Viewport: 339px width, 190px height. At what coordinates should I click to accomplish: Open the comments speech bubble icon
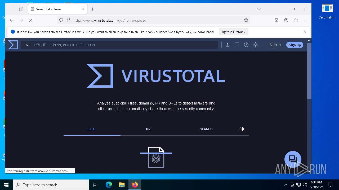[237, 45]
